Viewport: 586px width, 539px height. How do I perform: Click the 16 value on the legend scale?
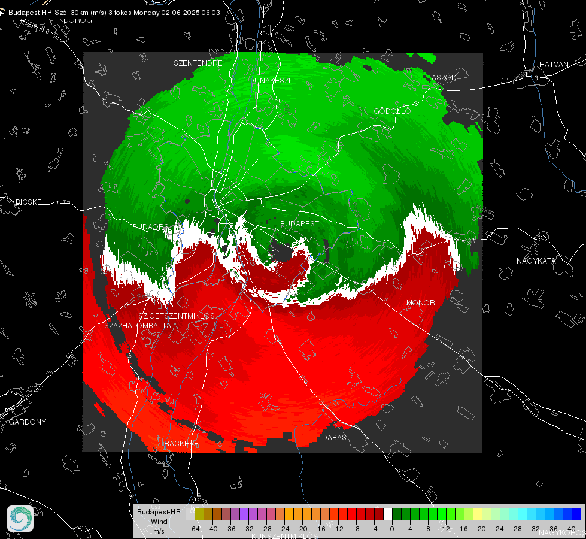(464, 529)
